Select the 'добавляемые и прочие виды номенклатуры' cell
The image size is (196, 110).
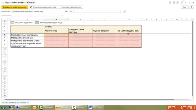point(27,45)
